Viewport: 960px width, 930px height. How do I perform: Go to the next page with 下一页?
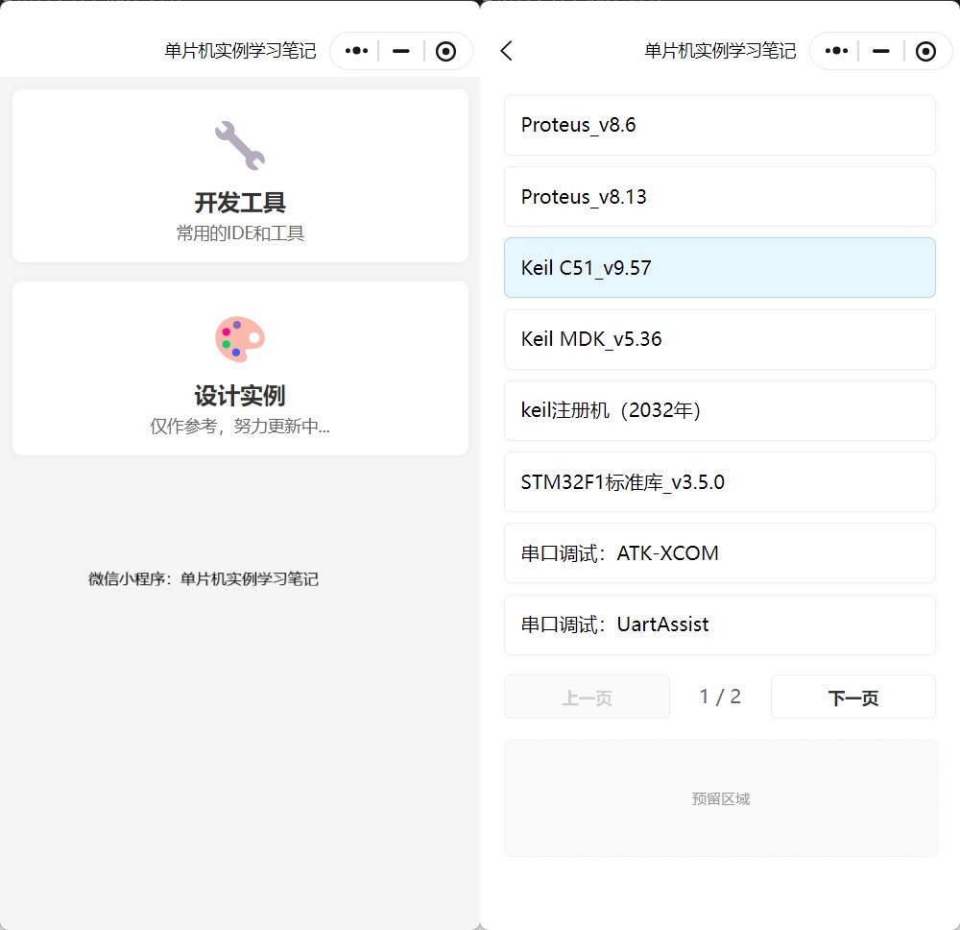click(852, 696)
